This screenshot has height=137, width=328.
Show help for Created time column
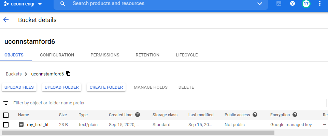(138, 115)
